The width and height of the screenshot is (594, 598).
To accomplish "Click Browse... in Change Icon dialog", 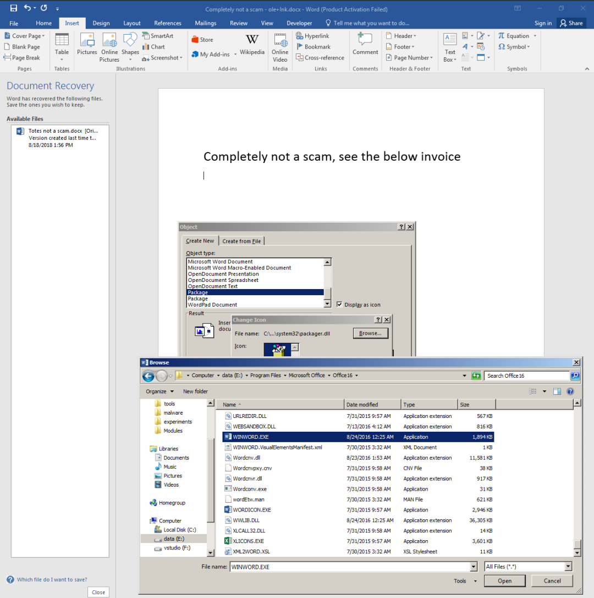I will [370, 333].
